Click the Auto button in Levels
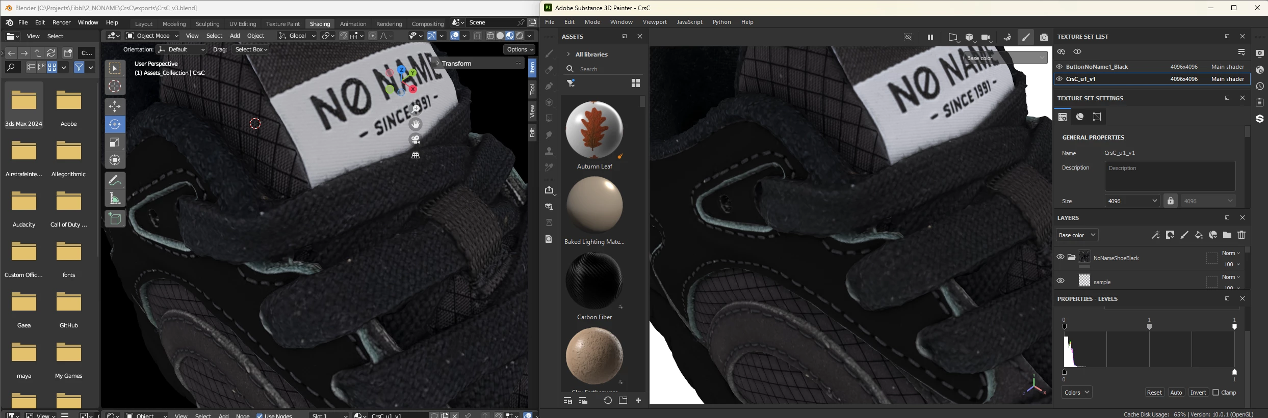This screenshot has width=1268, height=418. [1176, 393]
